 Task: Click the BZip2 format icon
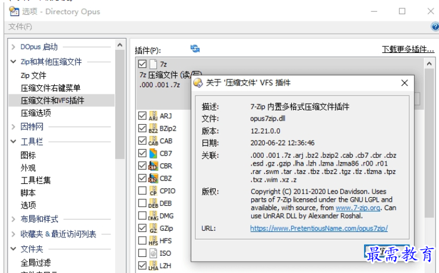tap(153, 128)
